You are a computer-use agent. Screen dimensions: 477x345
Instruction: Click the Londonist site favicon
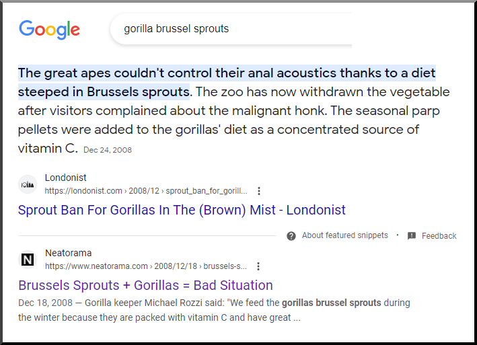(x=28, y=184)
